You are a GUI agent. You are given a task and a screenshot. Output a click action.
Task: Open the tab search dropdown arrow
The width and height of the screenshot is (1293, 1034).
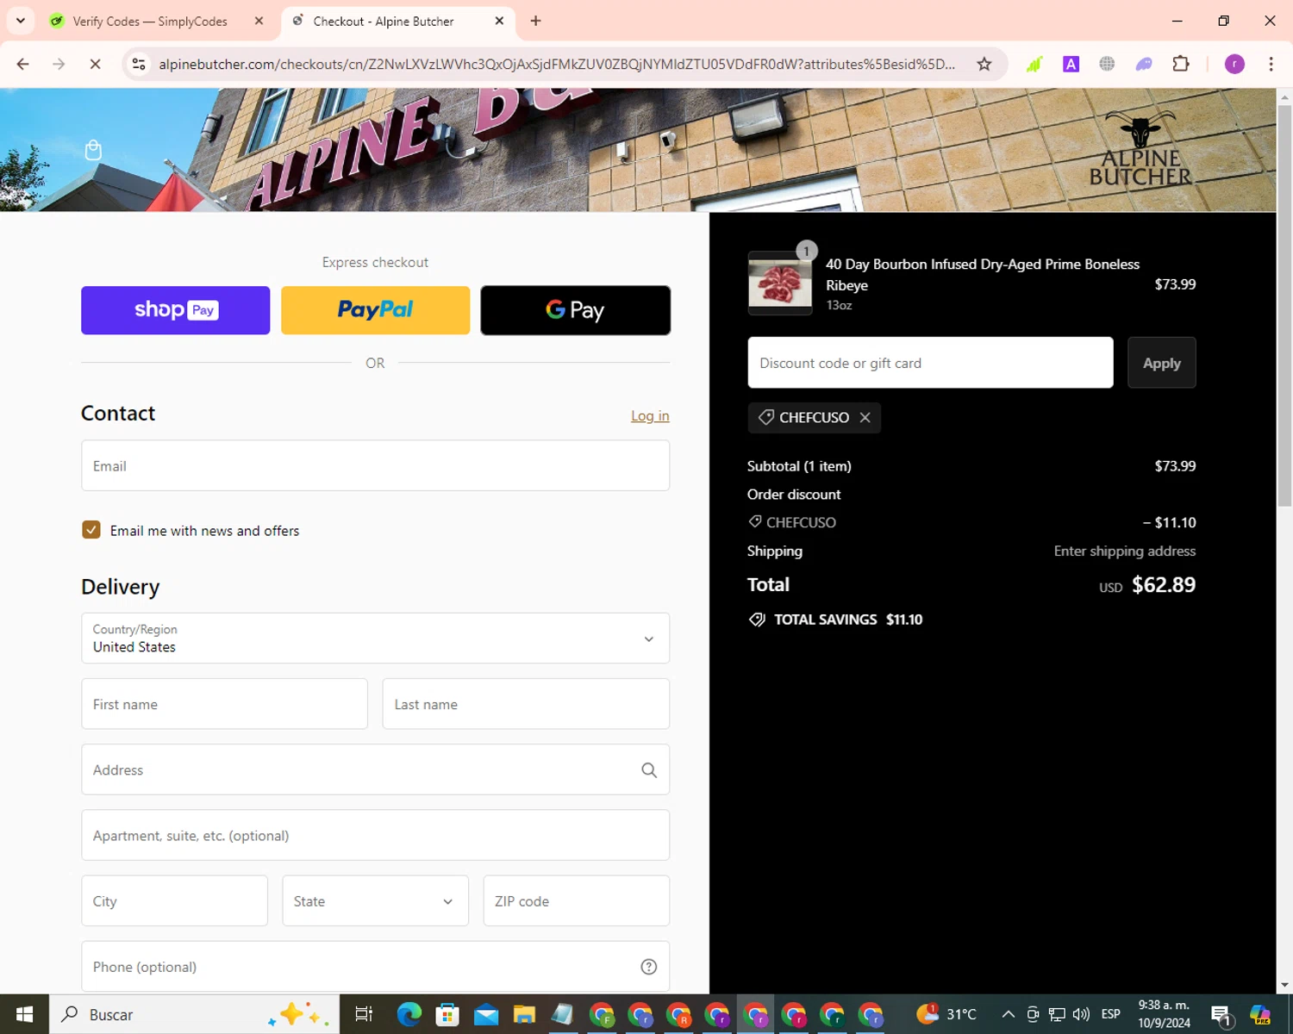click(x=21, y=21)
